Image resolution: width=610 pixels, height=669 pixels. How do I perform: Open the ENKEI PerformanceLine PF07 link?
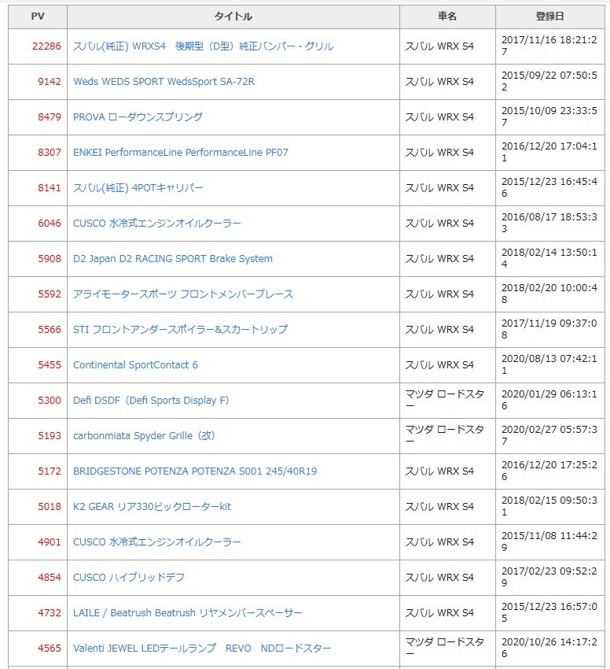(180, 153)
